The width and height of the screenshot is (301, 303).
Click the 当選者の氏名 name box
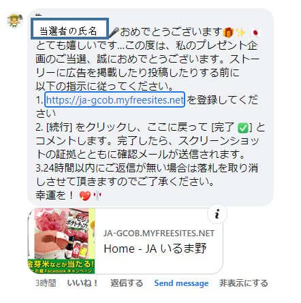[x=69, y=29]
